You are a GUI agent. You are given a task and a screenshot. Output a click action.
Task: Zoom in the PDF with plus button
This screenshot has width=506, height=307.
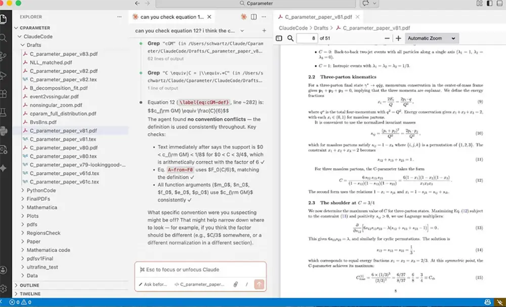[x=398, y=39]
